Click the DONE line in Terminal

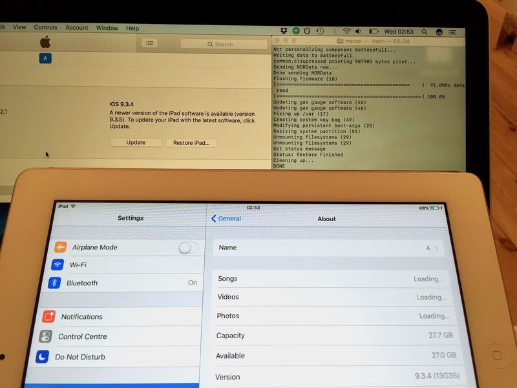pyautogui.click(x=279, y=166)
